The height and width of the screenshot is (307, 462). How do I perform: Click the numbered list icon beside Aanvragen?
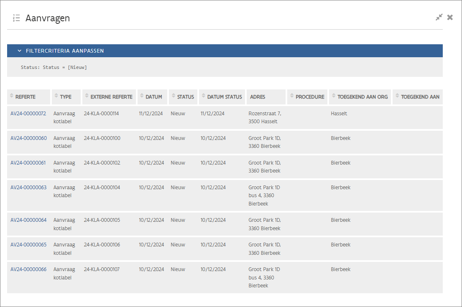(16, 18)
